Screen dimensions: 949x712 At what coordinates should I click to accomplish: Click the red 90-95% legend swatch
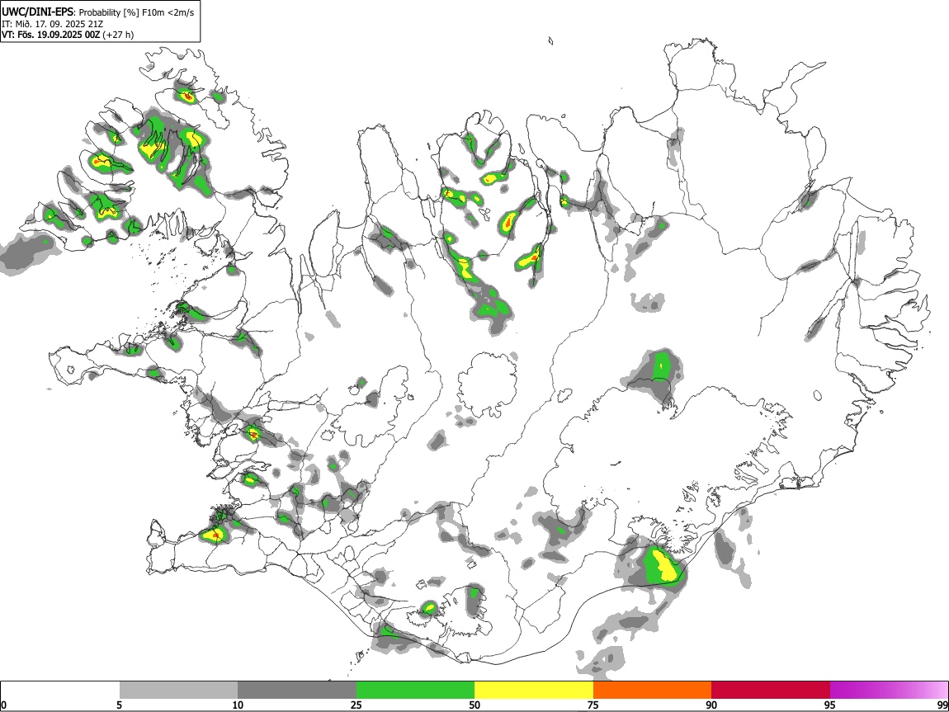pos(771,690)
